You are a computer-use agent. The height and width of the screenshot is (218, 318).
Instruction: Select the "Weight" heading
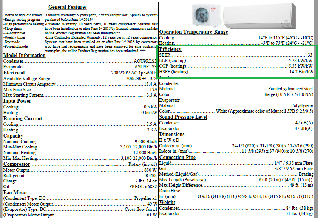pos(167,203)
